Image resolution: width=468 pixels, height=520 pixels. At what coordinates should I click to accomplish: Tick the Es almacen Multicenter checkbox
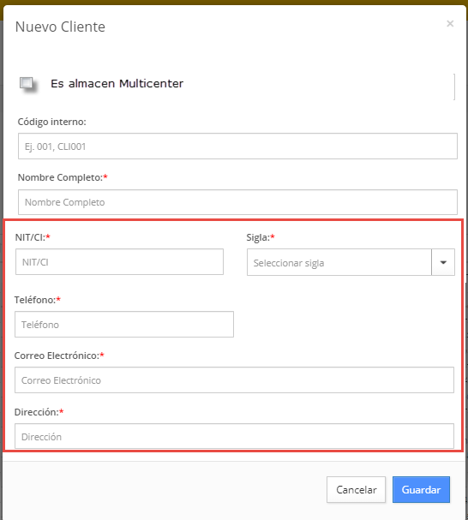tap(27, 82)
